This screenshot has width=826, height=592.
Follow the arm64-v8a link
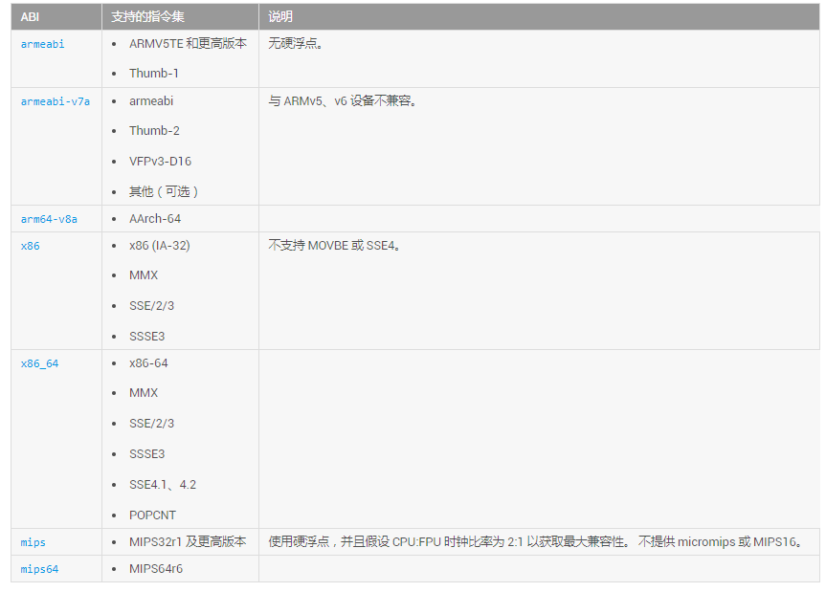point(49,219)
